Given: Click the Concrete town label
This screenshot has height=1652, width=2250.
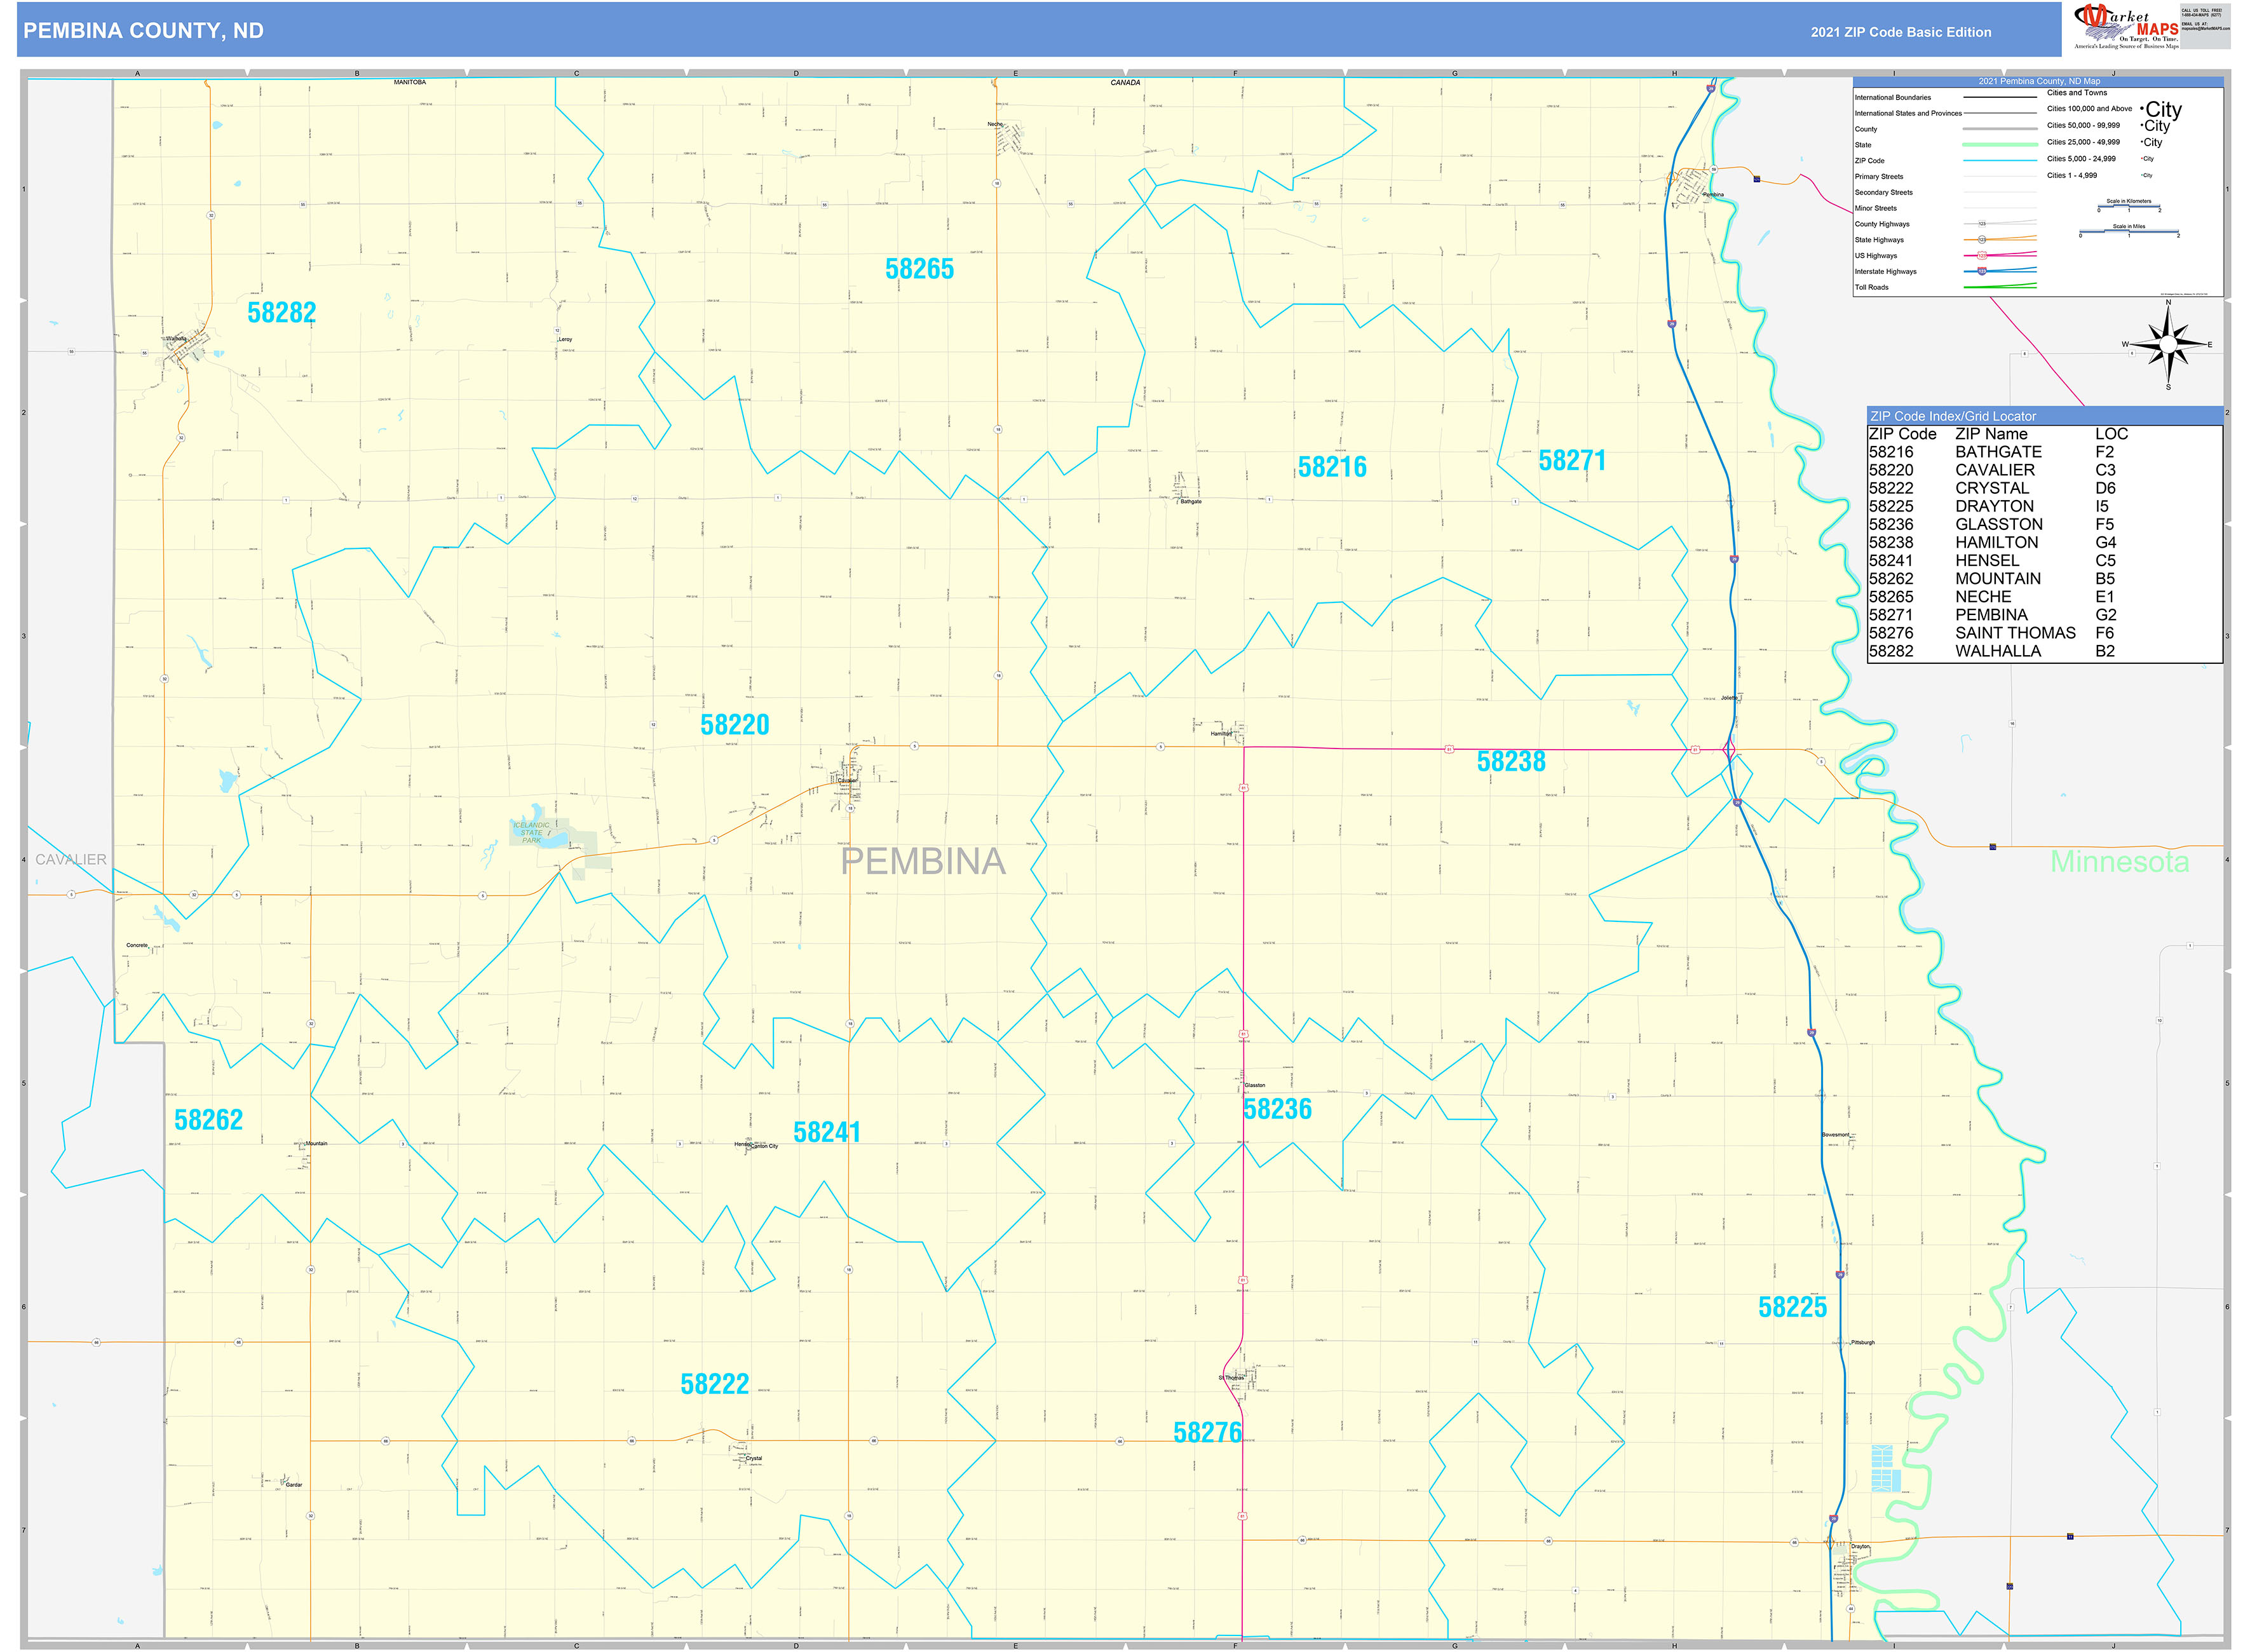Looking at the screenshot, I should pyautogui.click(x=137, y=945).
